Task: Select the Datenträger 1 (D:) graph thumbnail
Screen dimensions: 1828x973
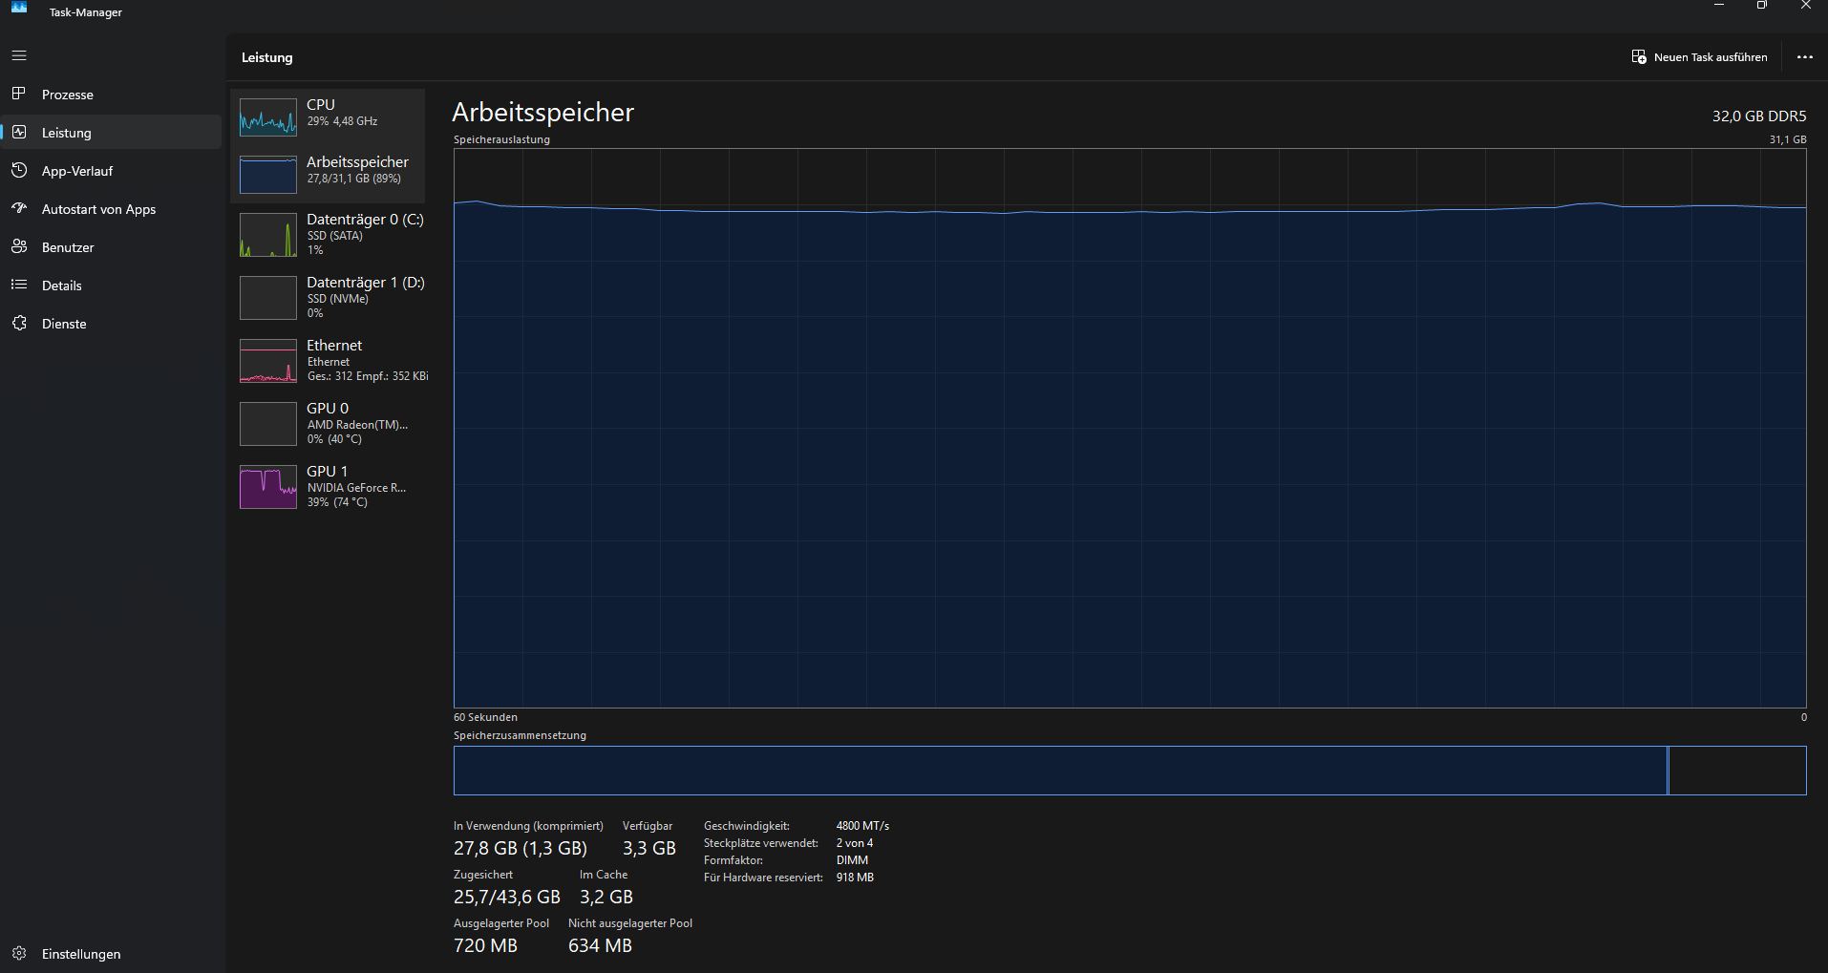Action: pos(268,298)
